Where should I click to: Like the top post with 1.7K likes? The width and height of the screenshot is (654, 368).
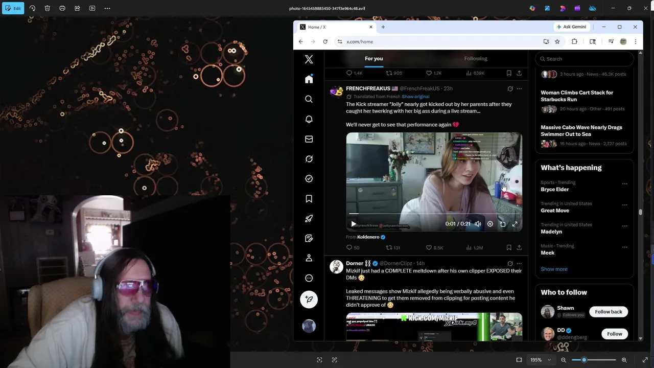coord(434,73)
